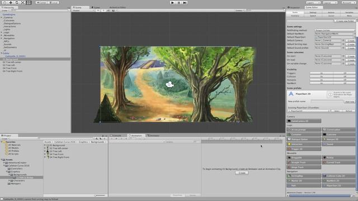Select the Rect transform tool
358x201 pixels.
(x=29, y=2)
